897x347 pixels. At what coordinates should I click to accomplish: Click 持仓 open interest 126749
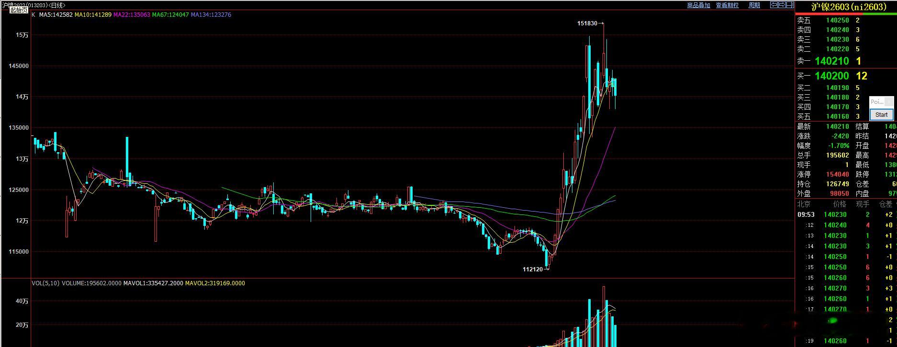pyautogui.click(x=838, y=184)
